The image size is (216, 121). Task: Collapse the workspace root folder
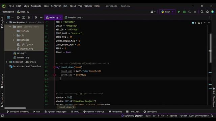coord(7,22)
